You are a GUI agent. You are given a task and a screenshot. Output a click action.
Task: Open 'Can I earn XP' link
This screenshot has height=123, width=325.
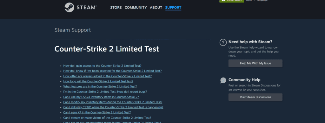click(97, 113)
